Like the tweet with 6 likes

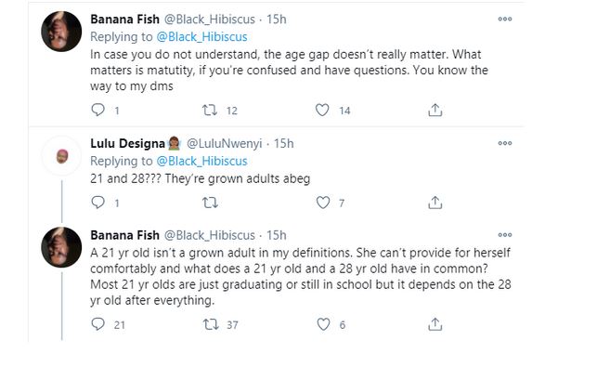click(322, 324)
